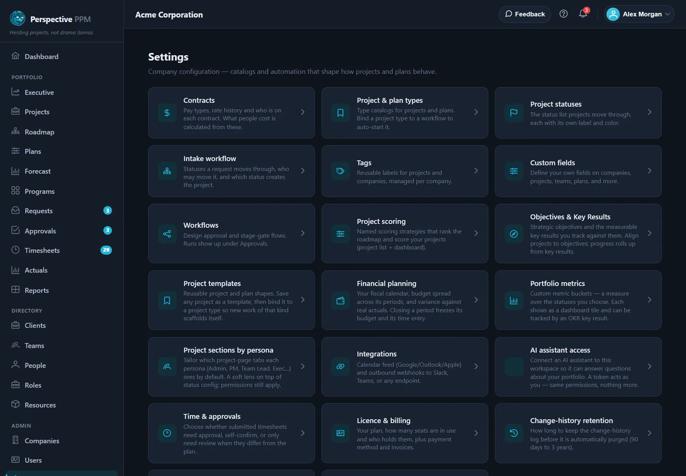Click the flag icon on Project statuses
686x476 pixels.
pyautogui.click(x=514, y=113)
